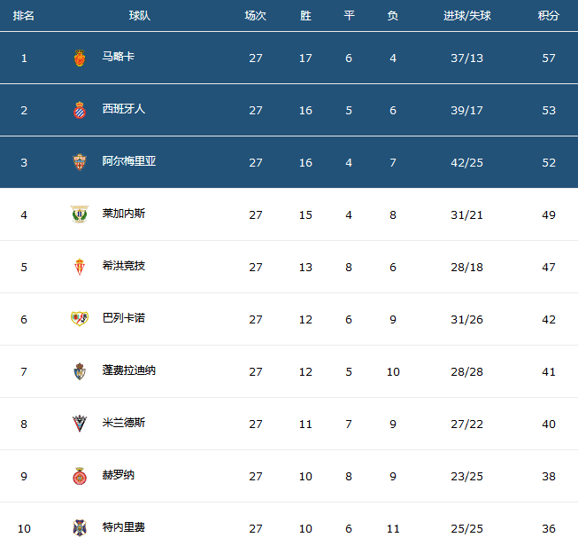578x553 pixels.
Task: Click the 阿尔梅里亚 team crest icon
Action: coord(80,162)
